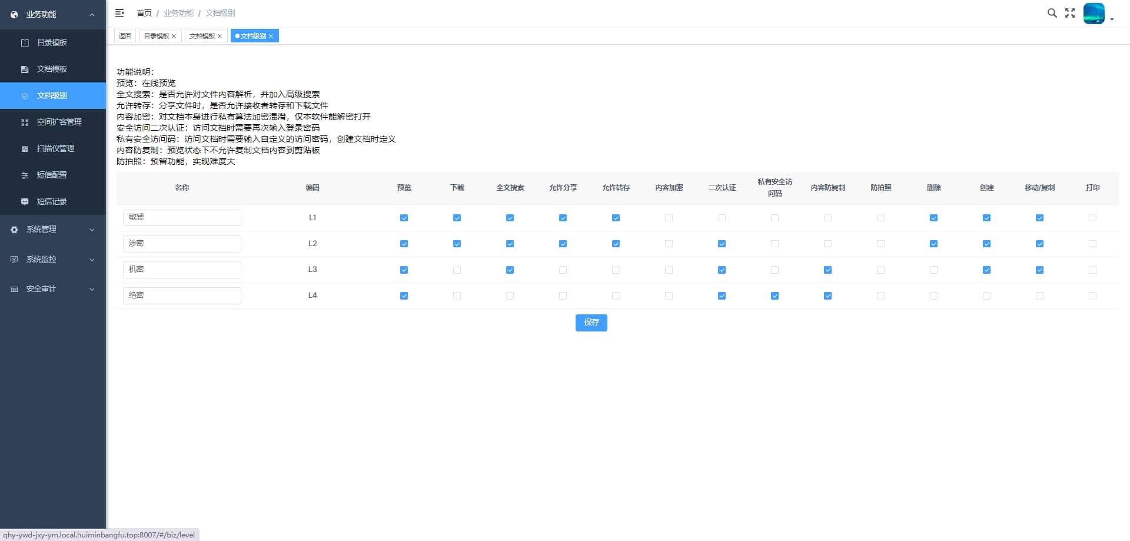Collapse the 业务功能 menu chevron
This screenshot has height=541, width=1130.
click(x=92, y=15)
